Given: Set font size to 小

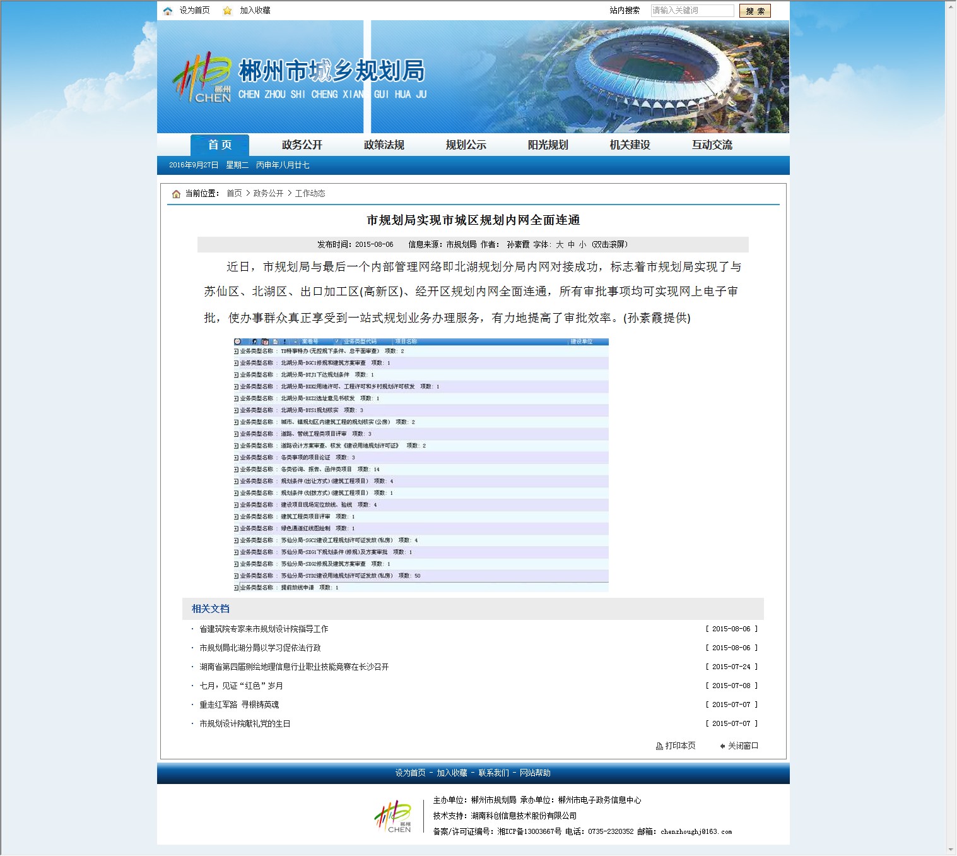Looking at the screenshot, I should pos(582,245).
